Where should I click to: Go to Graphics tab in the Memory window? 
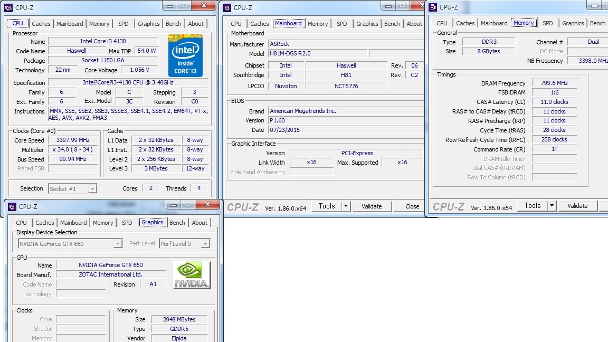(573, 23)
